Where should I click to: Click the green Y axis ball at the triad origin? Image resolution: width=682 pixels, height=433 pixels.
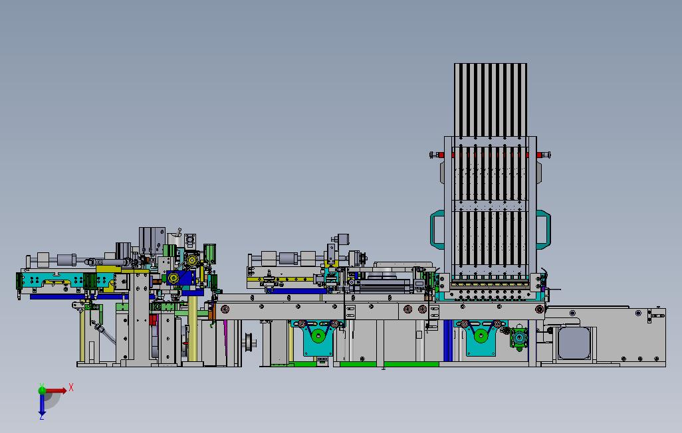click(42, 390)
